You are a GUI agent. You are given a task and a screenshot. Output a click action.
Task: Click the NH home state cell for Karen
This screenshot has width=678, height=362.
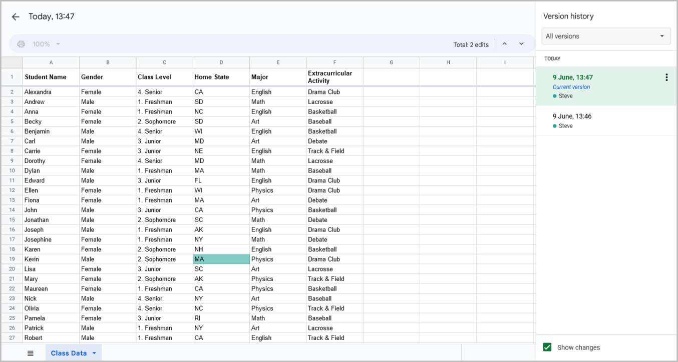221,249
